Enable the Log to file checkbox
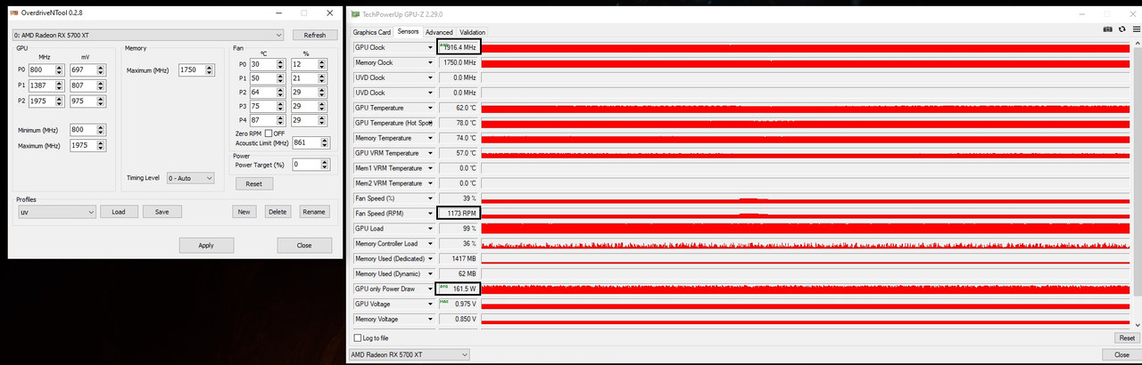 pyautogui.click(x=358, y=338)
